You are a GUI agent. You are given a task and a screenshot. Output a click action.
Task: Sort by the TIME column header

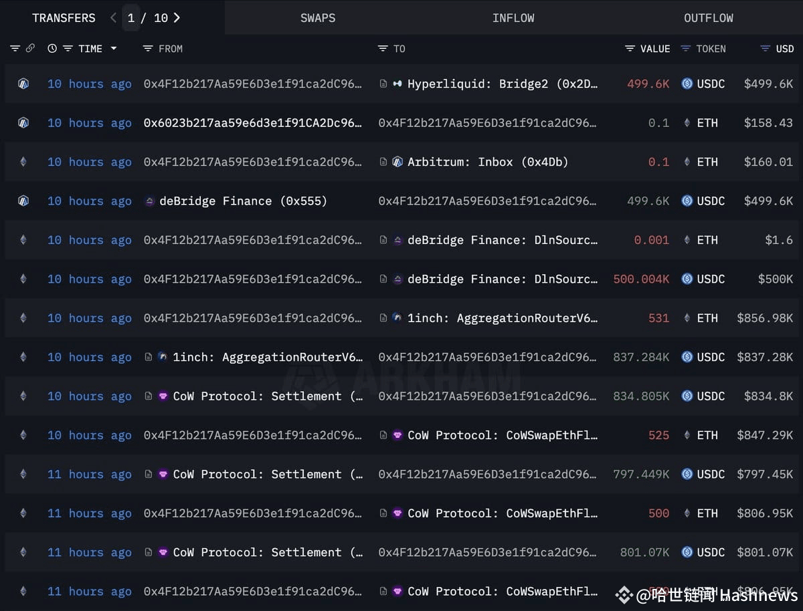pyautogui.click(x=90, y=49)
